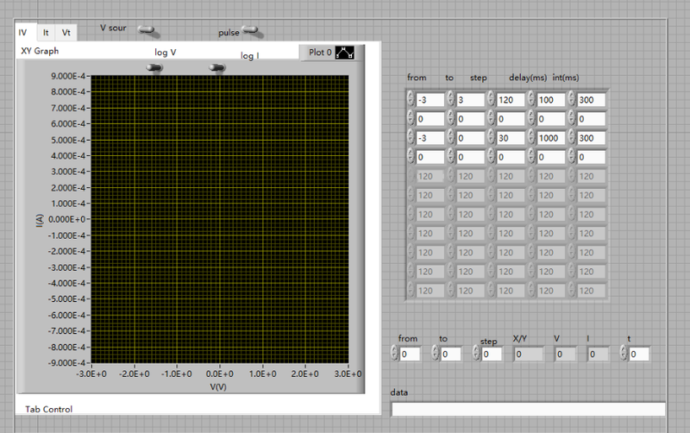Toggle the log V switch
This screenshot has width=690, height=433.
coord(156,67)
